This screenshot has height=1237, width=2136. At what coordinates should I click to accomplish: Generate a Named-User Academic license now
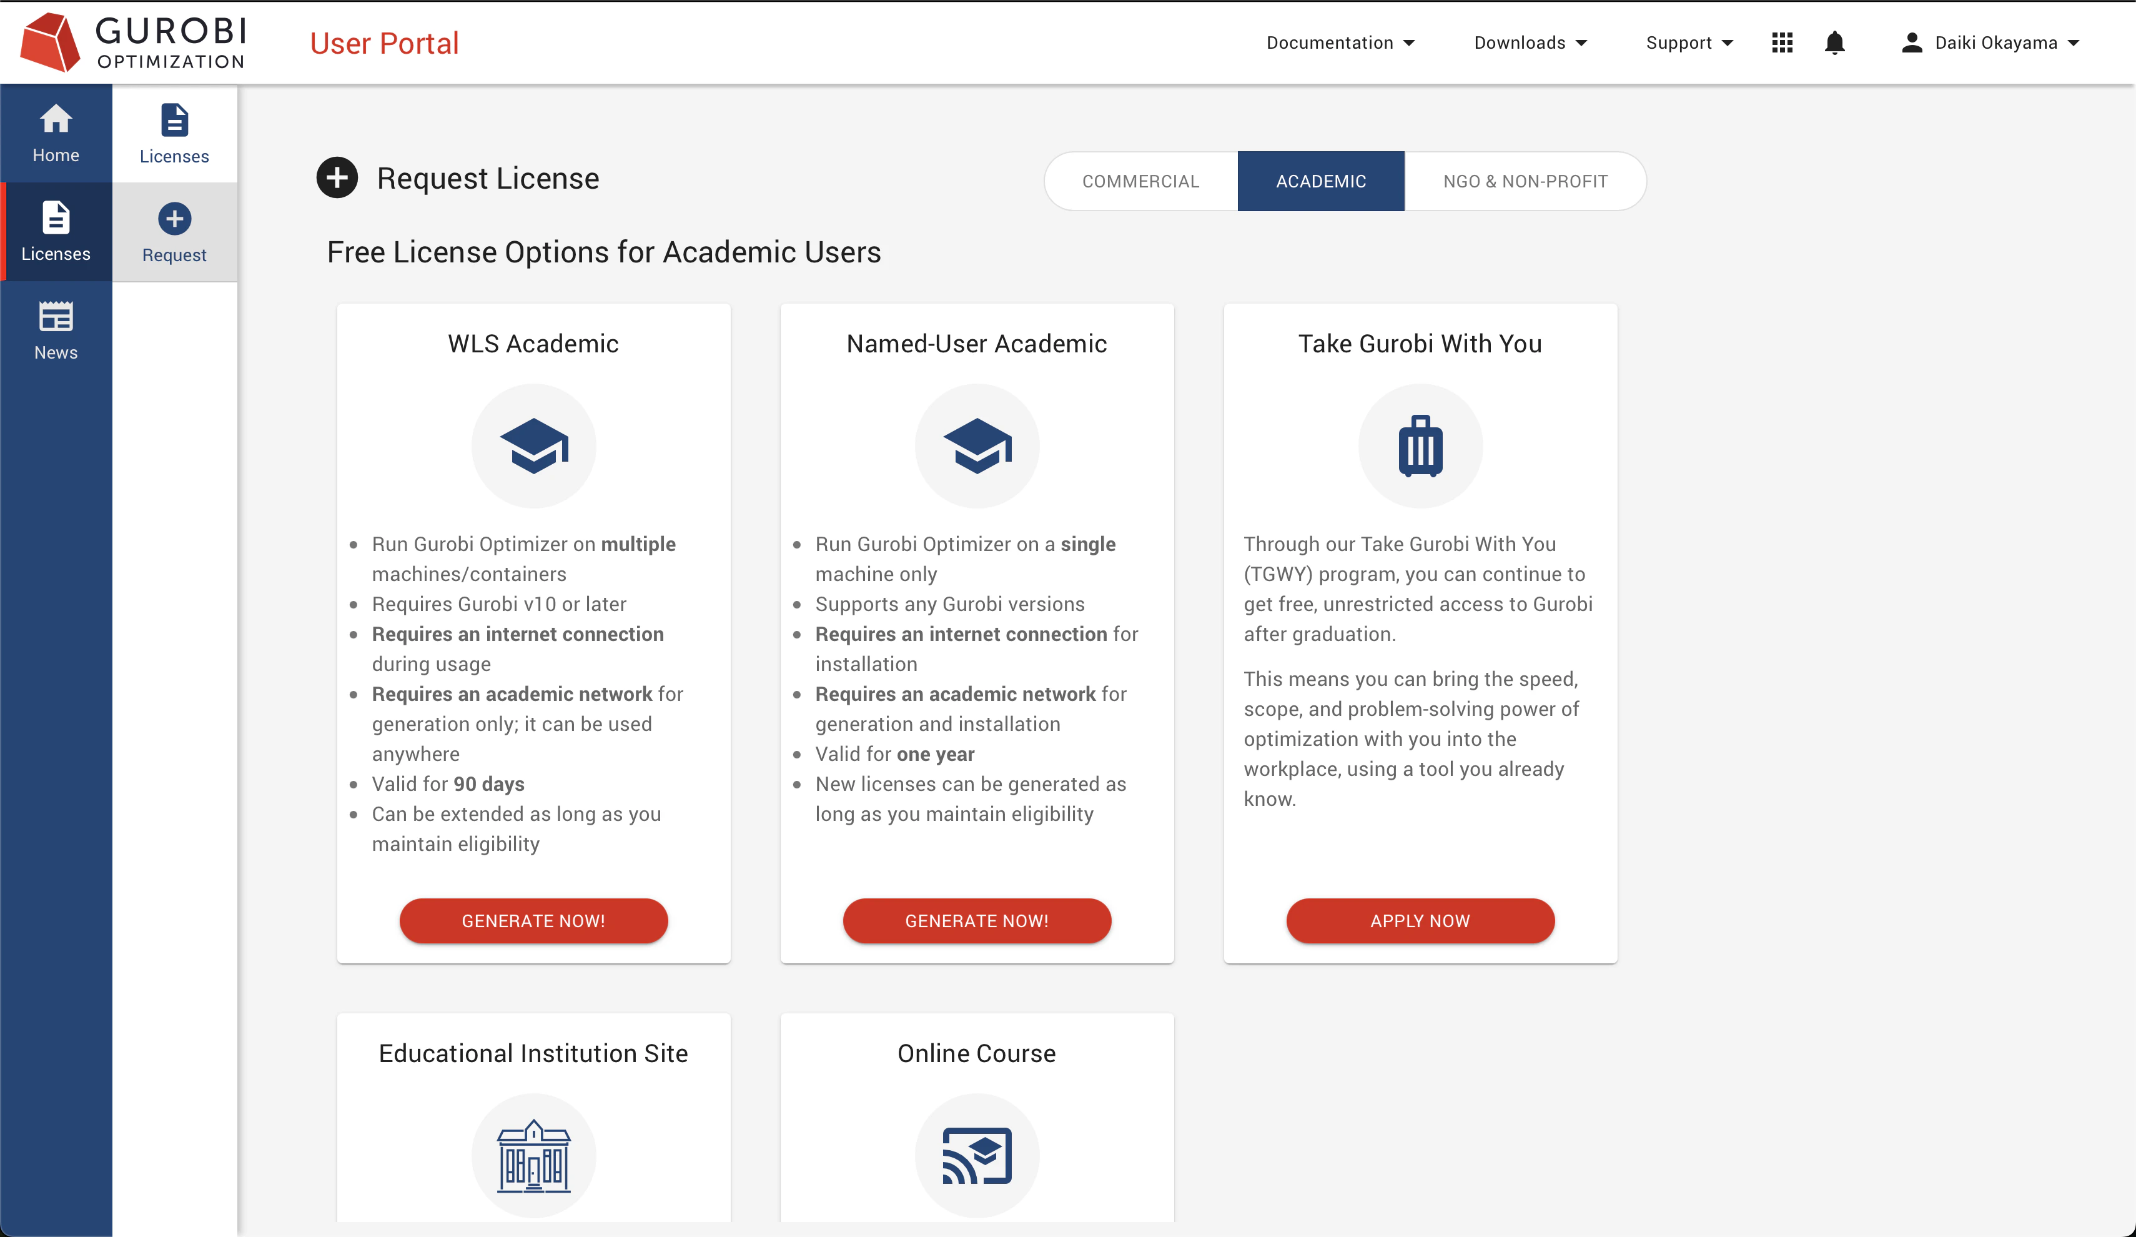pos(977,921)
